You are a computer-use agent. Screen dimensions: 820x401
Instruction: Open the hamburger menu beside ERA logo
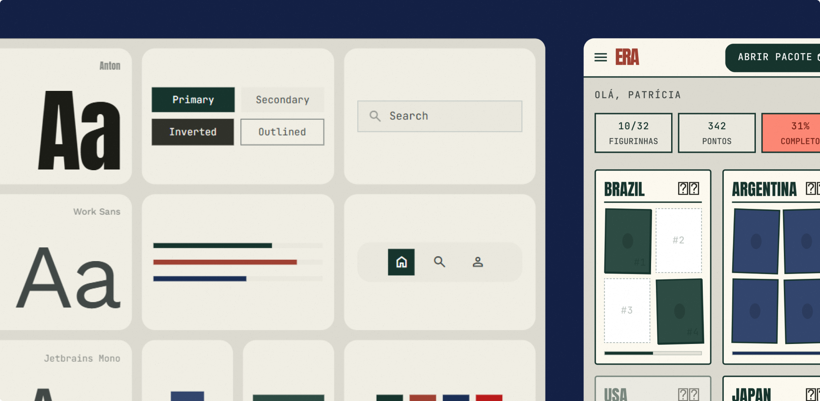[x=600, y=57]
